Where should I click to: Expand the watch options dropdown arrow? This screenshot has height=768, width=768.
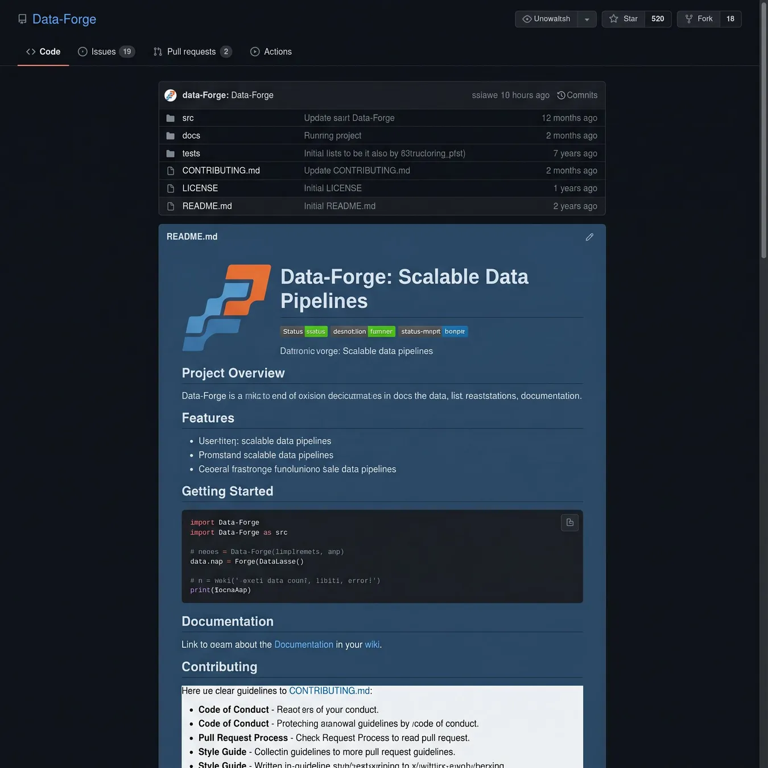pyautogui.click(x=587, y=19)
